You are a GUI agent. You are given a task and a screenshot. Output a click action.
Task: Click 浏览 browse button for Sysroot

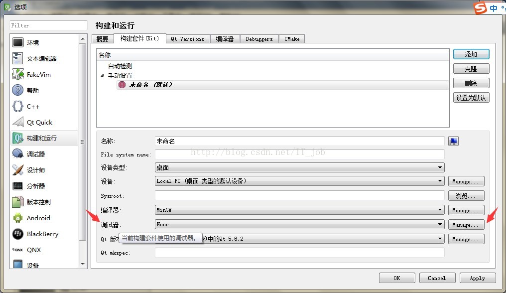click(x=466, y=196)
